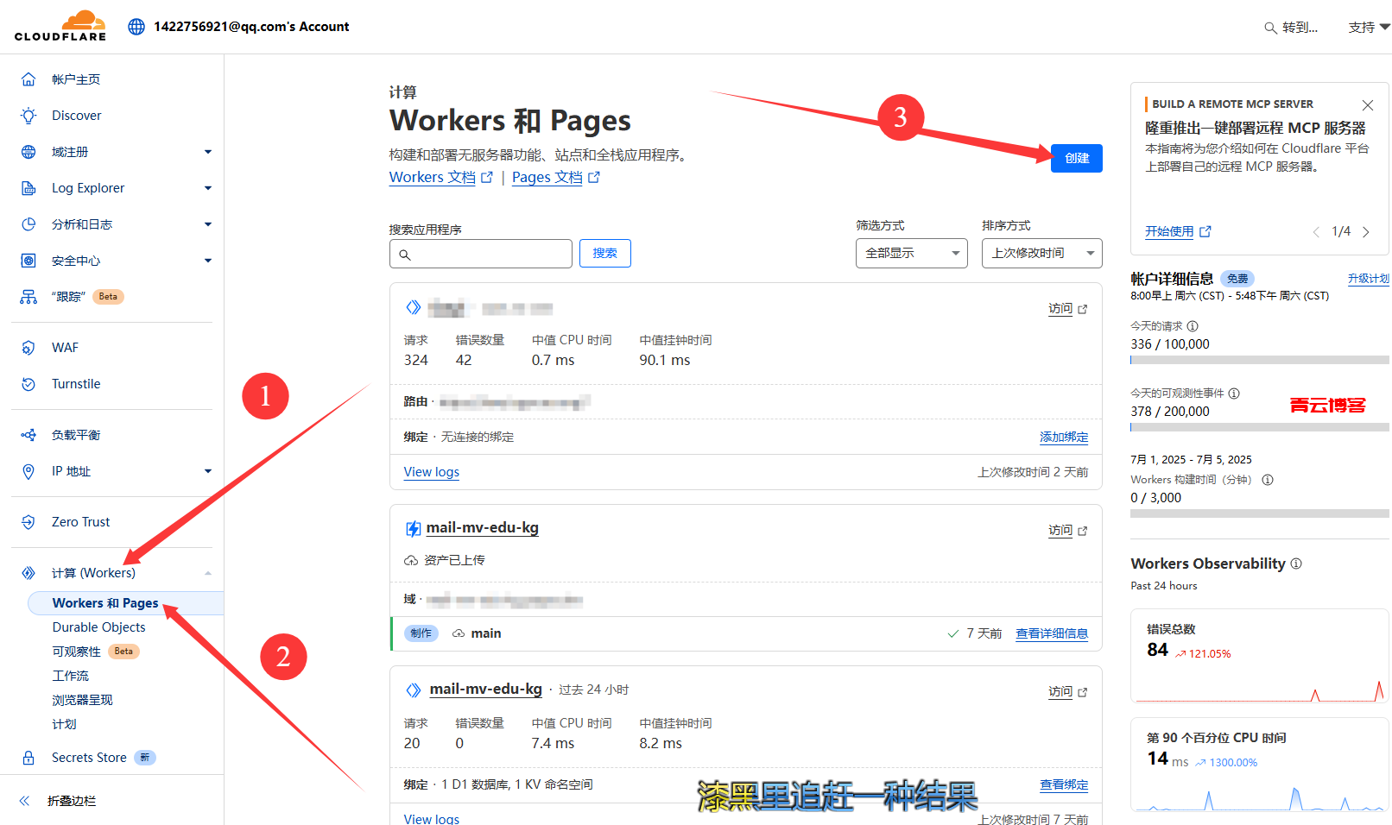Image resolution: width=1392 pixels, height=825 pixels.
Task: Open the Pages 文档 link
Action: click(547, 177)
